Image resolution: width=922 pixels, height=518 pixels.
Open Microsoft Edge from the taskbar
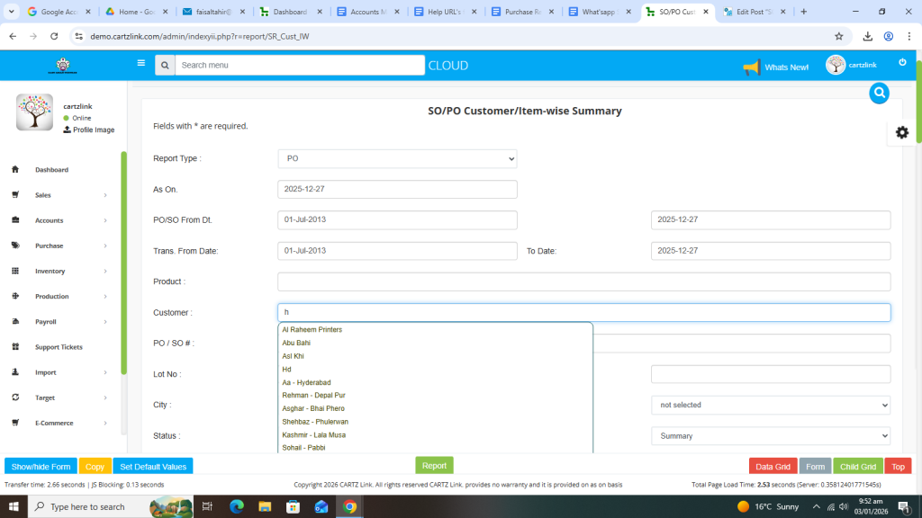pos(237,506)
